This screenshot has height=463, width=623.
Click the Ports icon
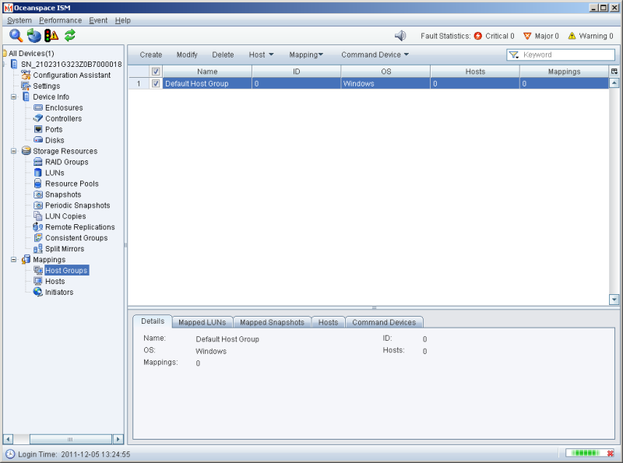pos(38,129)
